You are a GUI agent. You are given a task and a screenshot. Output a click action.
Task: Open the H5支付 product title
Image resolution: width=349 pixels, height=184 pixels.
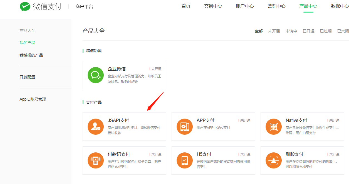[204, 154]
